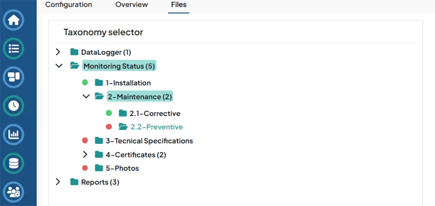Open the list view sidebar icon
Viewport: 435px width, 206px height.
click(14, 48)
